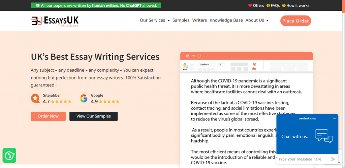Viewport: 345px width, 168px height.
Task: Click the info icon beside FAQs
Action: point(268,5)
